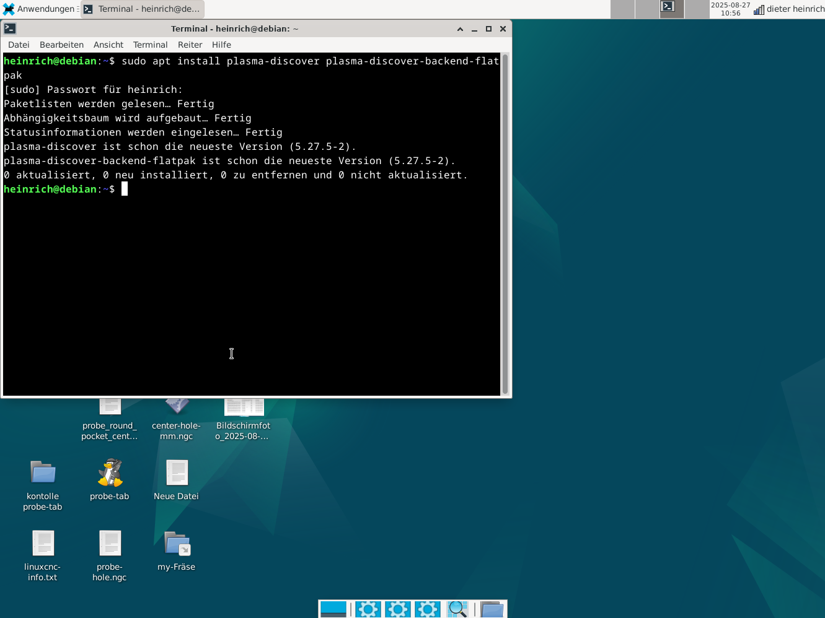Screen dimensions: 825x618
Task: Click the '0 aktualisiert, 0 neu installiert' line
Action: tap(236, 175)
